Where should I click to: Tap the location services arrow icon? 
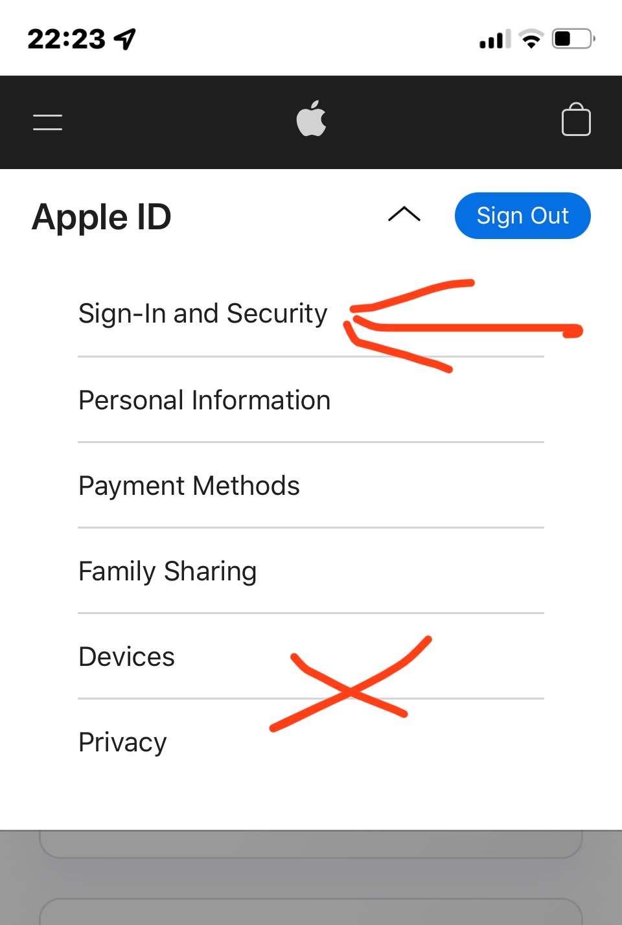coord(125,39)
